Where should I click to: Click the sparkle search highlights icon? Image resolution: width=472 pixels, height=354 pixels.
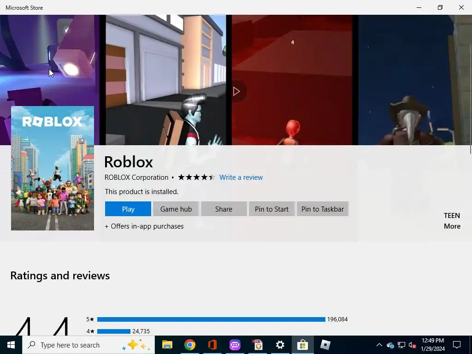136,345
